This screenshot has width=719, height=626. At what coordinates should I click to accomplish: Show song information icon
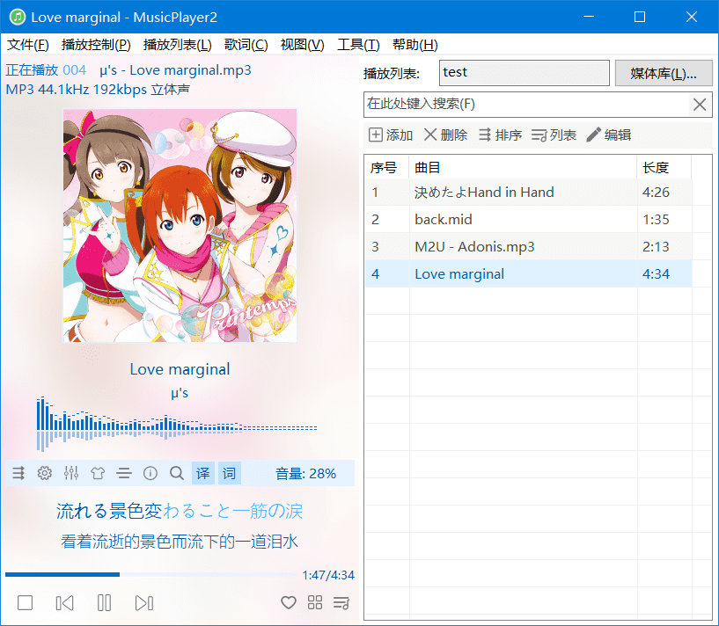point(150,473)
